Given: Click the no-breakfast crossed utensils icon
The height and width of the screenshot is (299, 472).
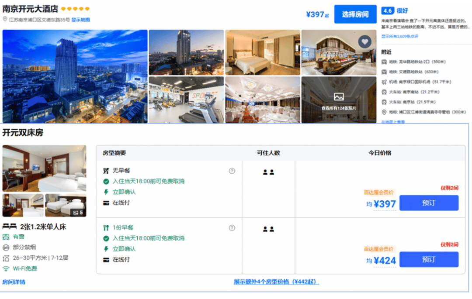Looking at the screenshot, I should point(106,171).
